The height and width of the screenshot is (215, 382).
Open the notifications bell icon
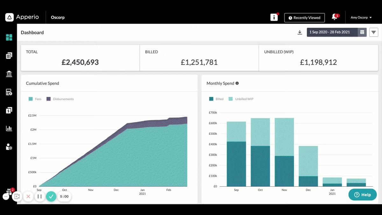tap(335, 17)
